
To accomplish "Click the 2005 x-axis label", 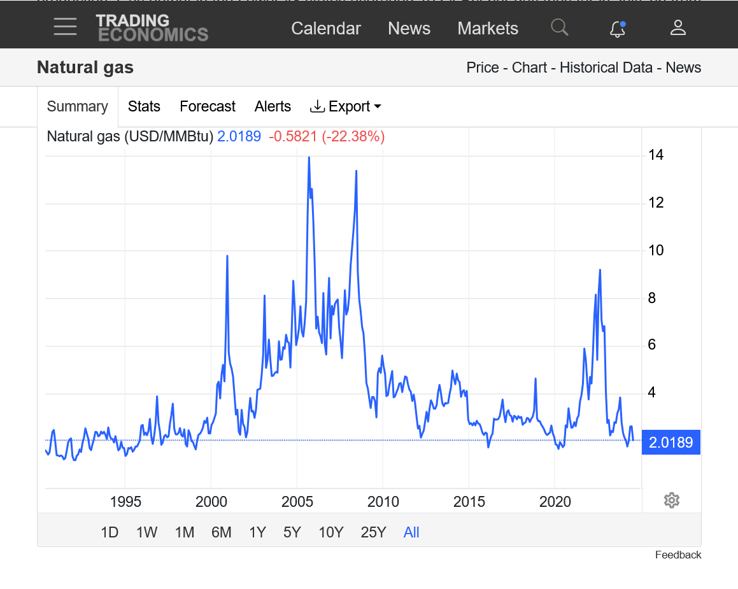I will coord(297,502).
